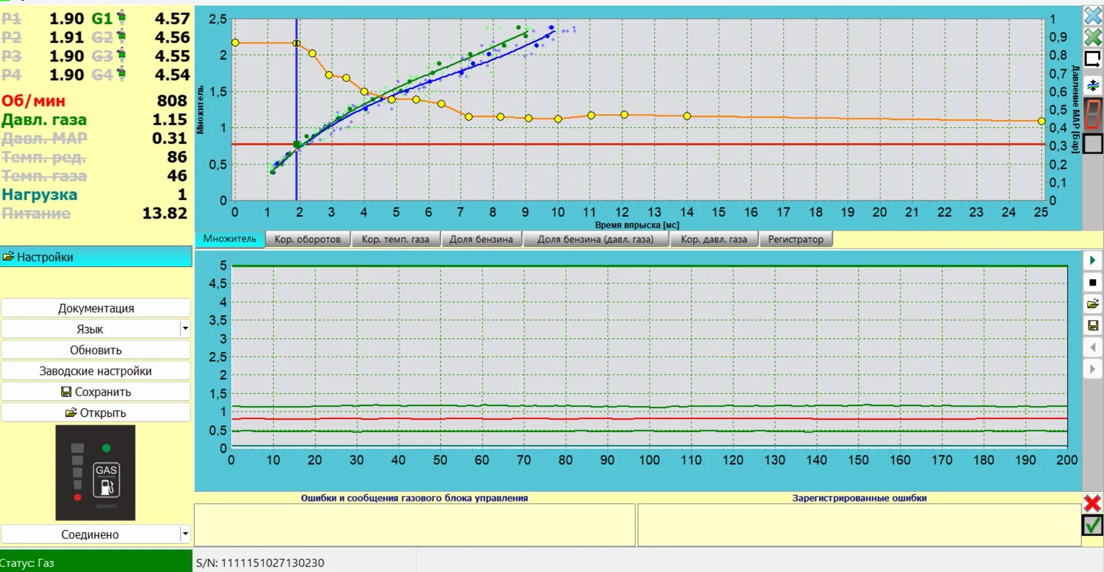Toggle the Давл. газа graph visibility
This screenshot has height=572, width=1104.
click(44, 120)
